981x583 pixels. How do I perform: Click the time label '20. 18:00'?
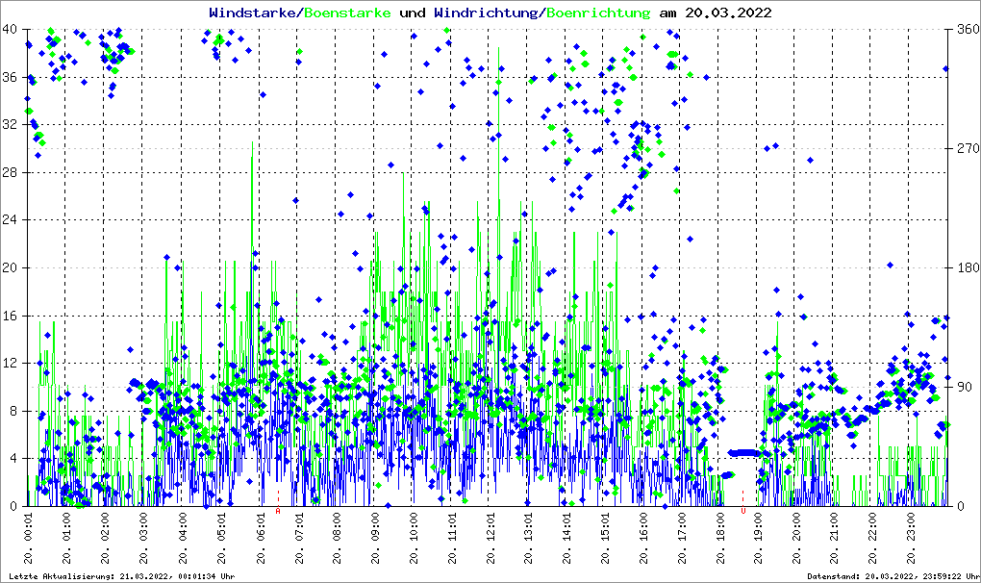[x=719, y=538]
